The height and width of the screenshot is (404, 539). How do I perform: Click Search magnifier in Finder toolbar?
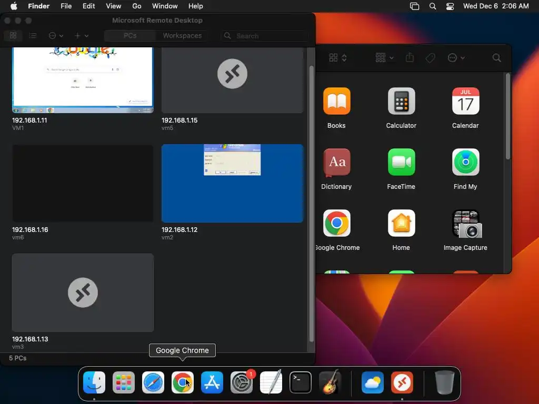tap(496, 58)
